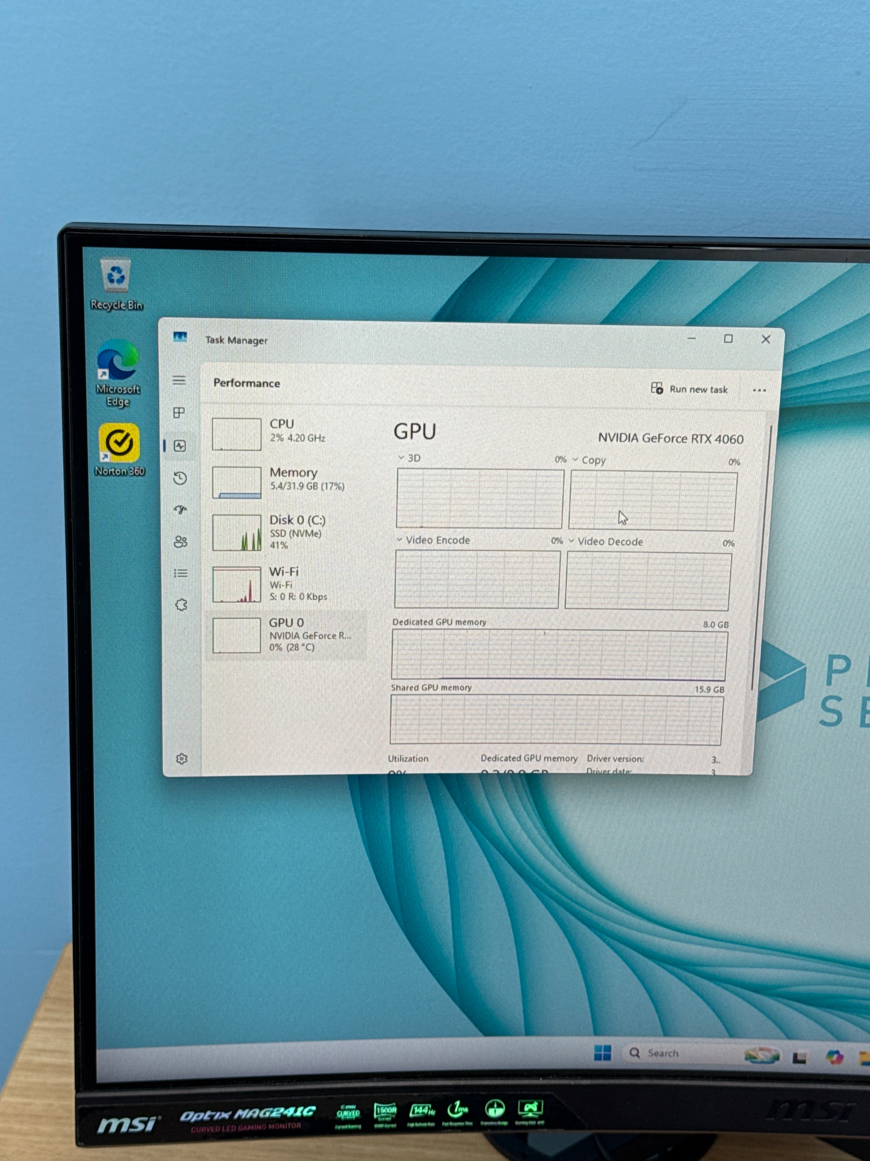
Task: Click the 'SSD (NVMe)' disk label
Action: 295,533
